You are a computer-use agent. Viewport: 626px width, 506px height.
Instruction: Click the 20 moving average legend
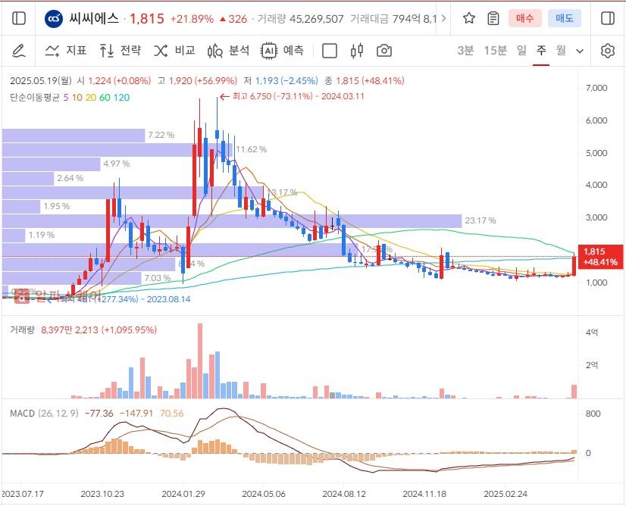[91, 98]
